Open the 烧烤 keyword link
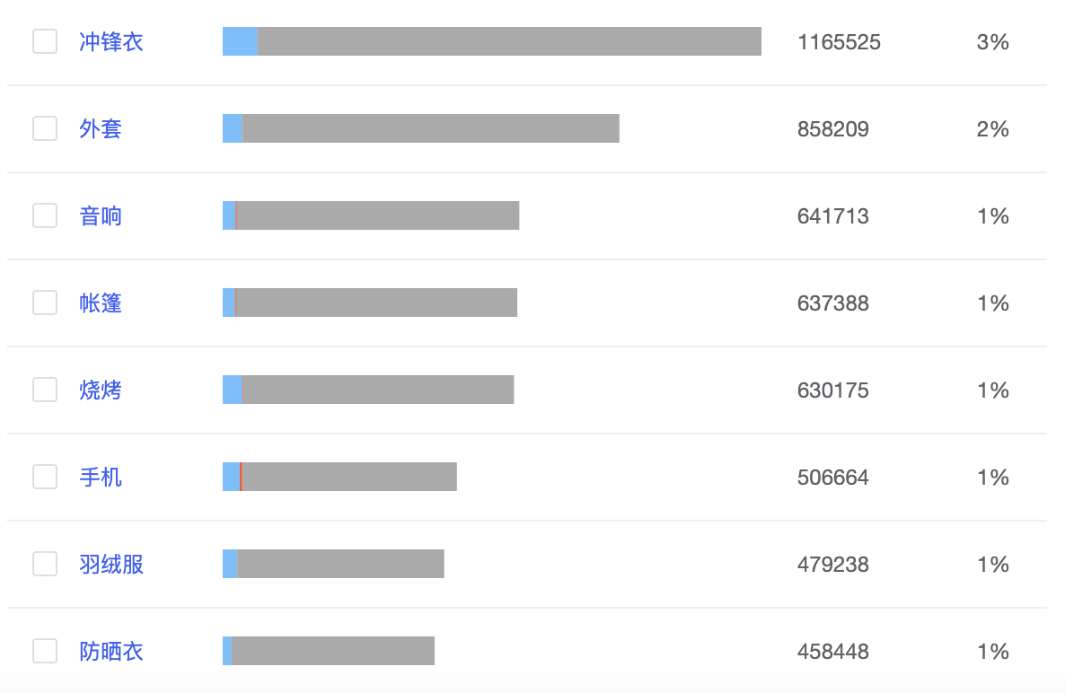1065x693 pixels. (x=100, y=390)
